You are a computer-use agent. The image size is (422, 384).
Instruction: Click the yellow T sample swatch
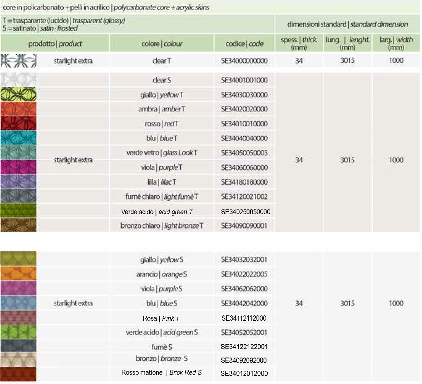[x=18, y=94]
